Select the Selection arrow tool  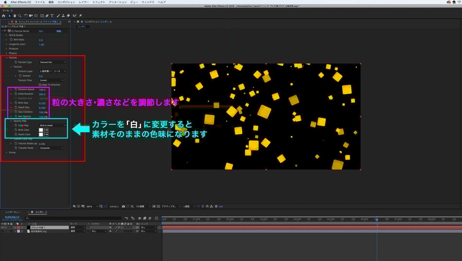10,16
